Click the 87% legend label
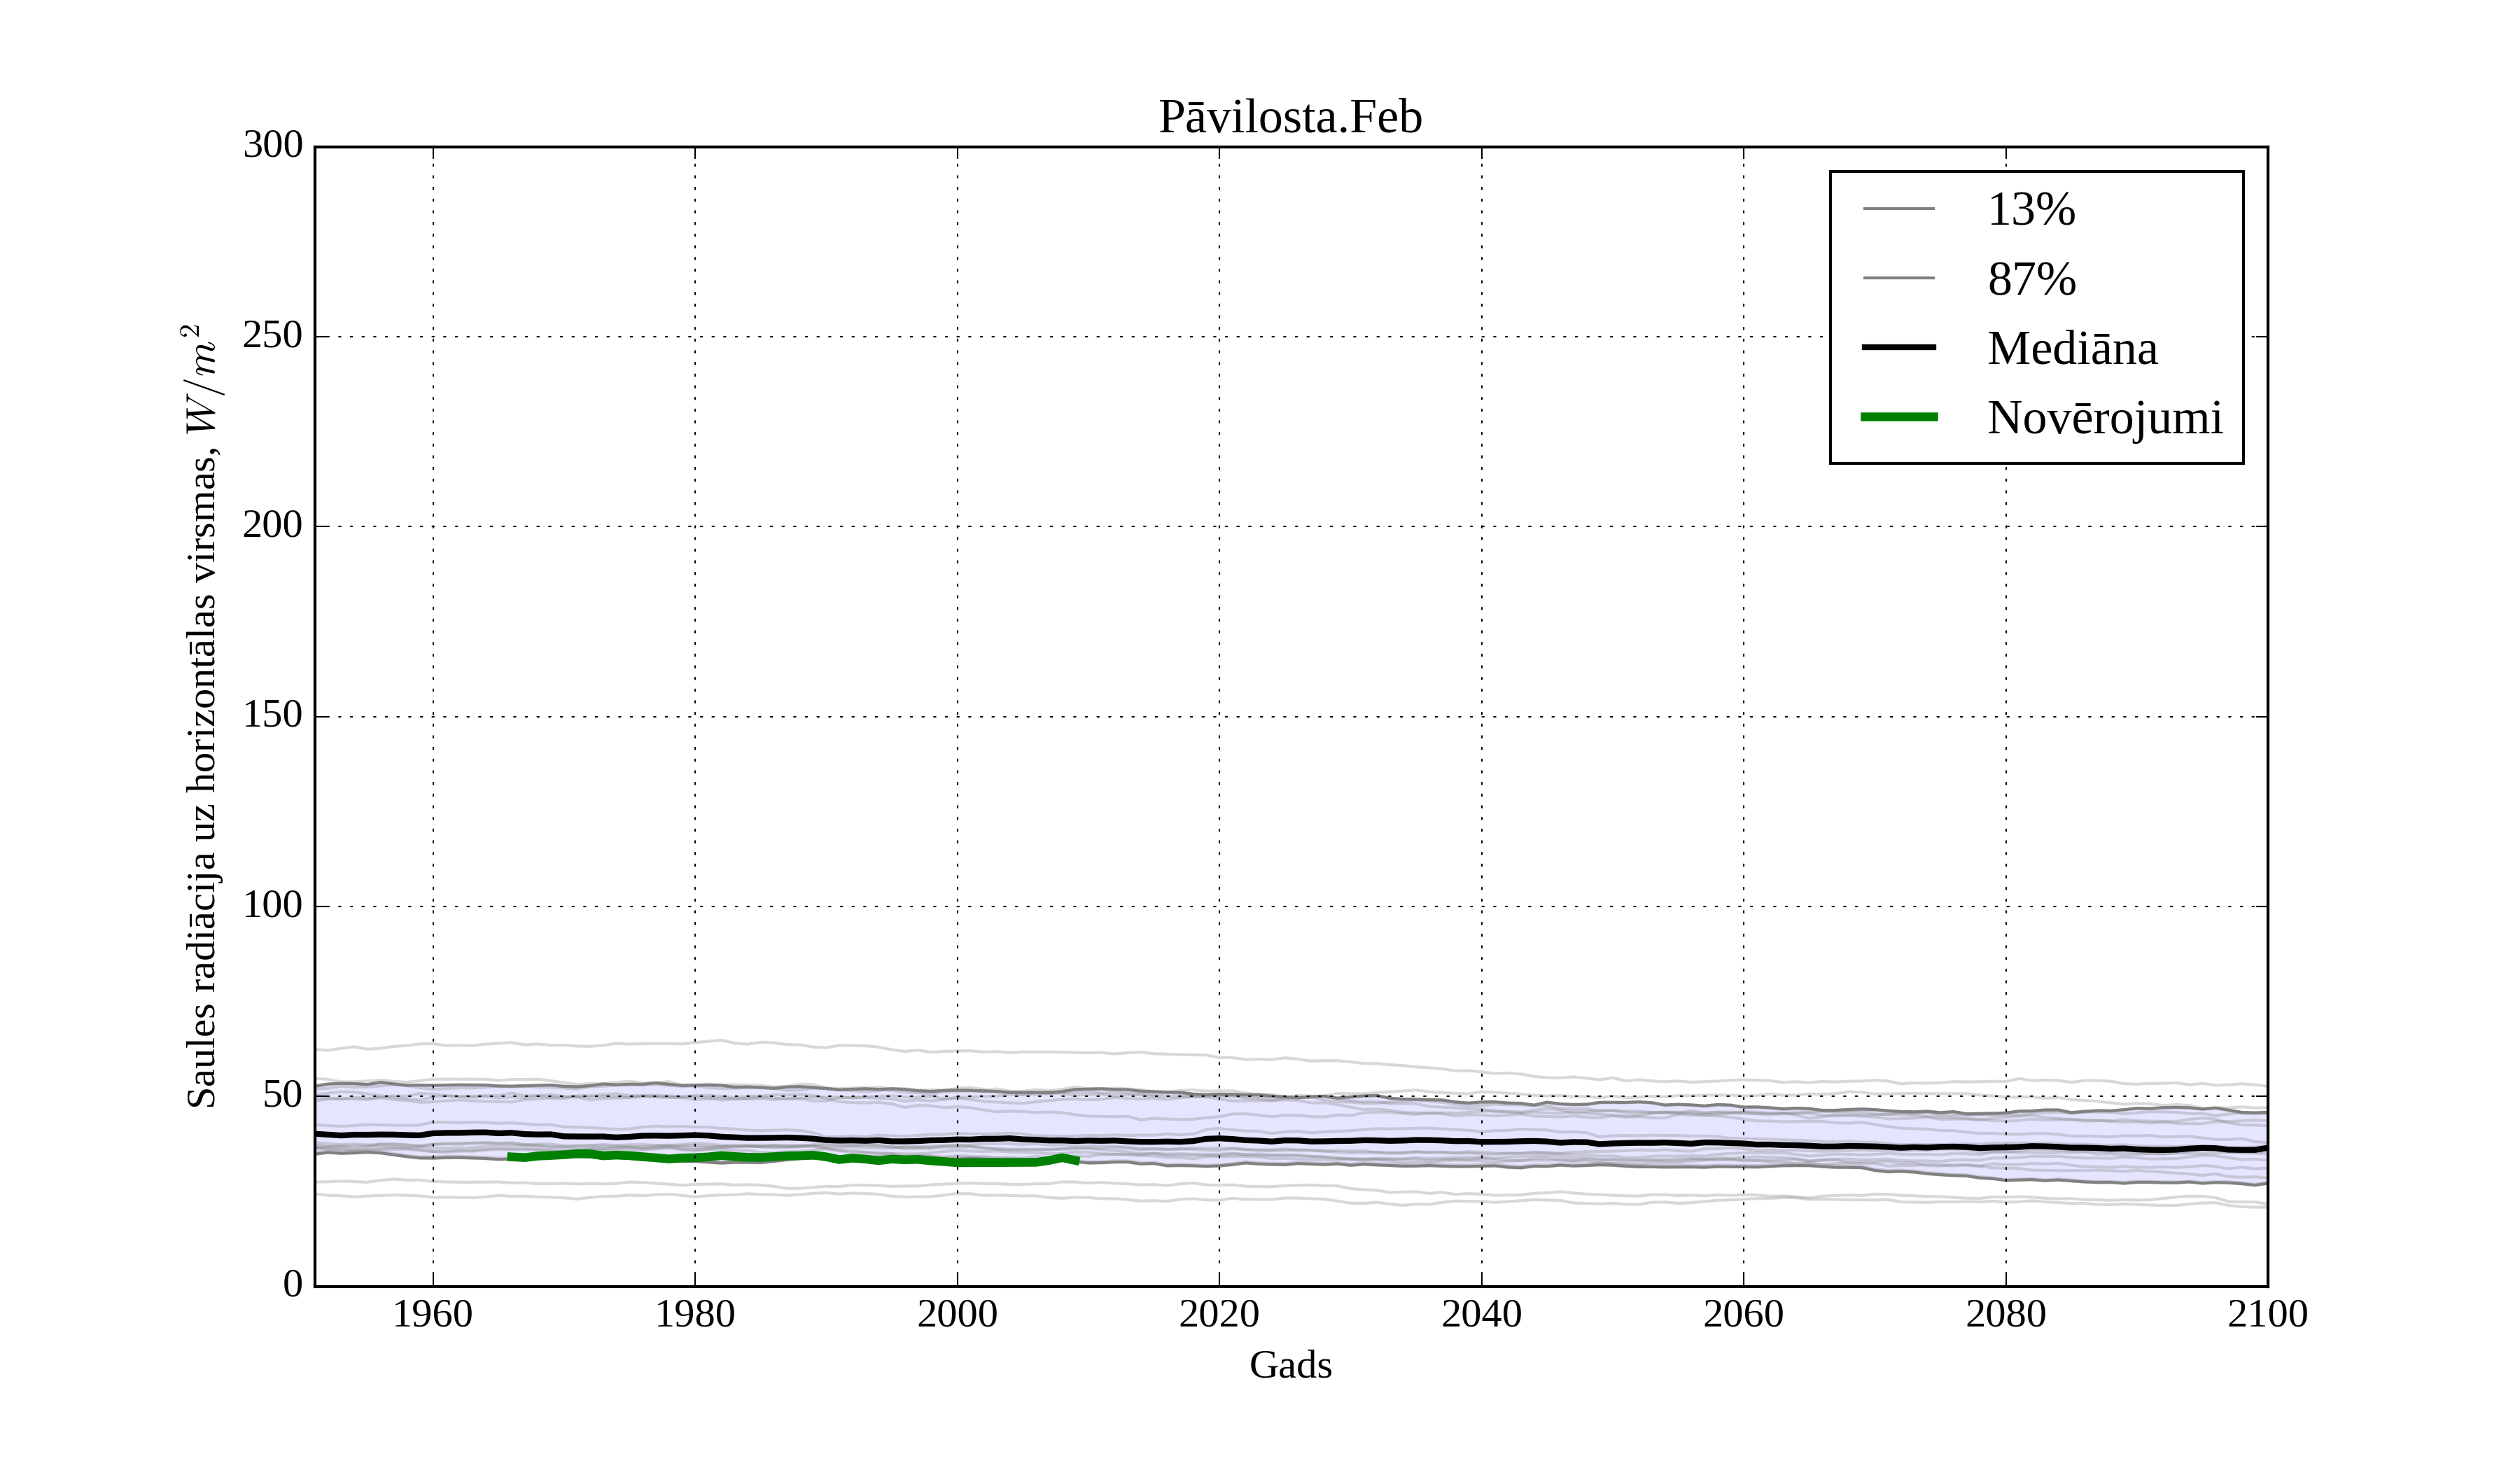The height and width of the screenshot is (1470, 2520). 2031,279
